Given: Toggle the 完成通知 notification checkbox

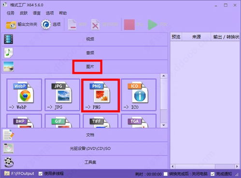Looking at the screenshot, I should pyautogui.click(x=213, y=174).
